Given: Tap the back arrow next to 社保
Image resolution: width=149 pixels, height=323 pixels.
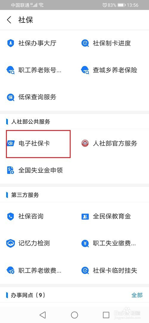Looking at the screenshot, I should (x=9, y=20).
